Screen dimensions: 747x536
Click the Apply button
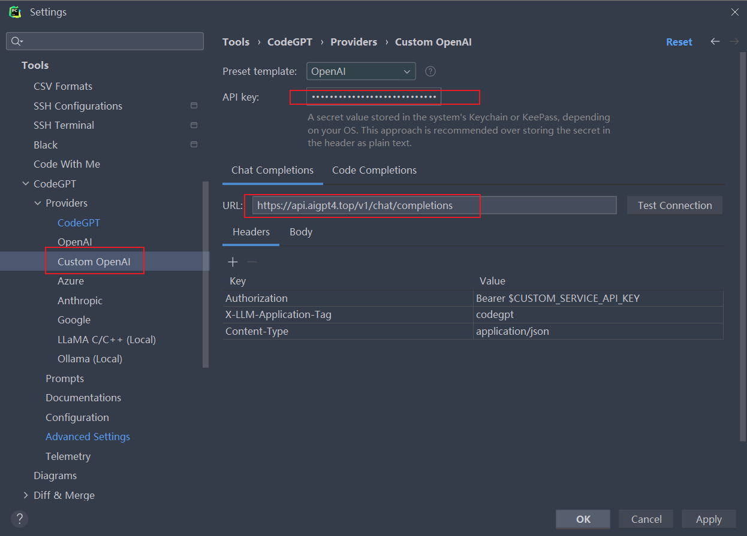point(709,519)
